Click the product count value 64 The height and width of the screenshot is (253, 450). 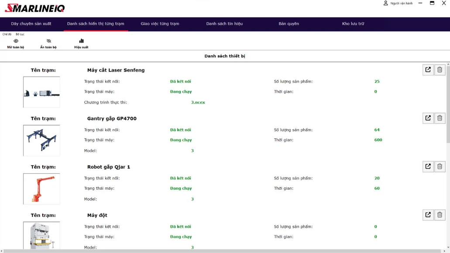[x=377, y=130]
